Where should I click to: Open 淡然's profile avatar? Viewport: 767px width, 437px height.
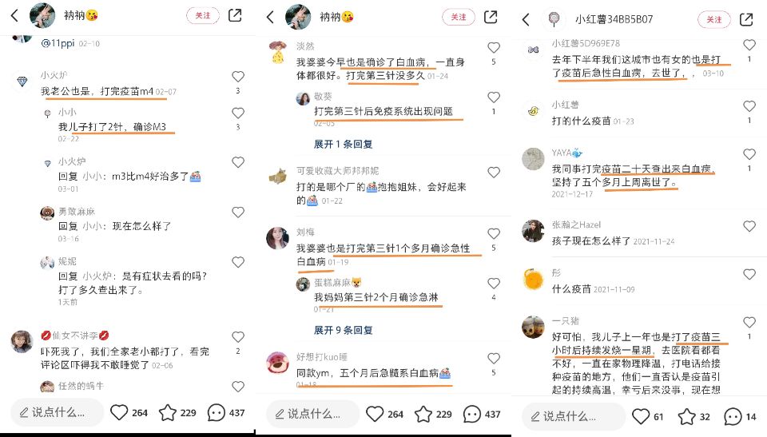tap(278, 52)
